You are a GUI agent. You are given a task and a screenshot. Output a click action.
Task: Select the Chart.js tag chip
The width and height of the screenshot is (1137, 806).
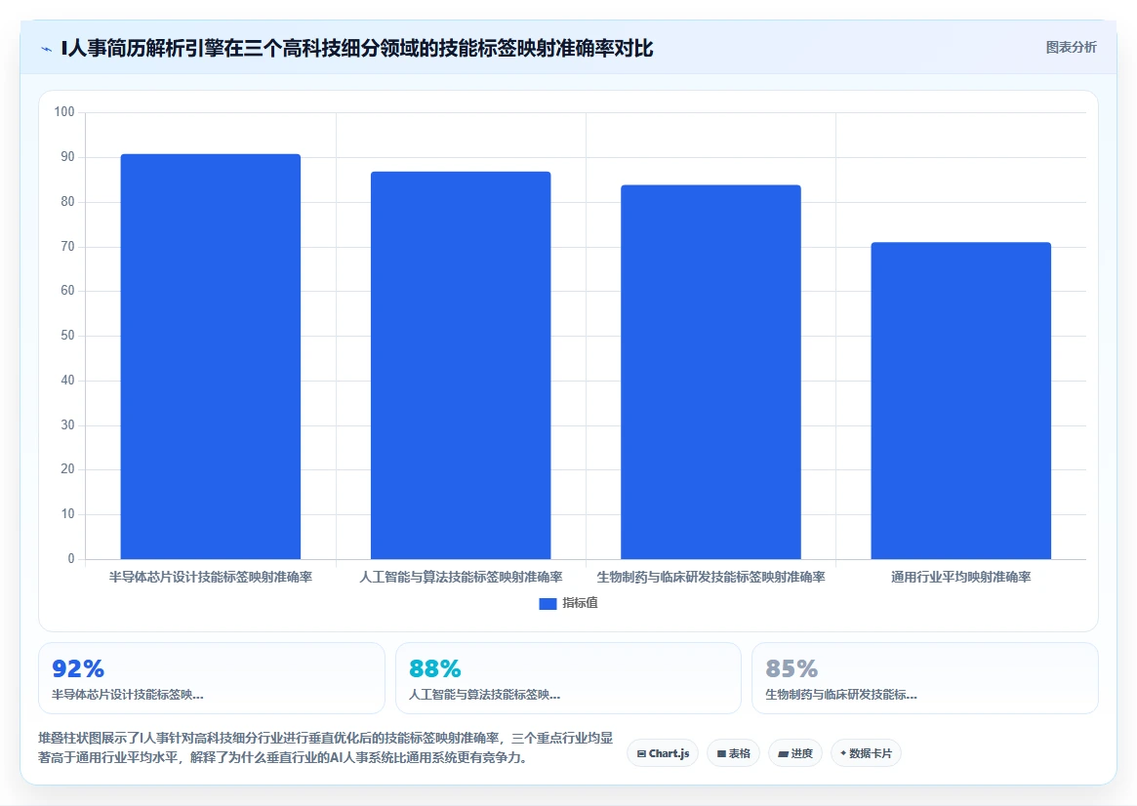663,753
